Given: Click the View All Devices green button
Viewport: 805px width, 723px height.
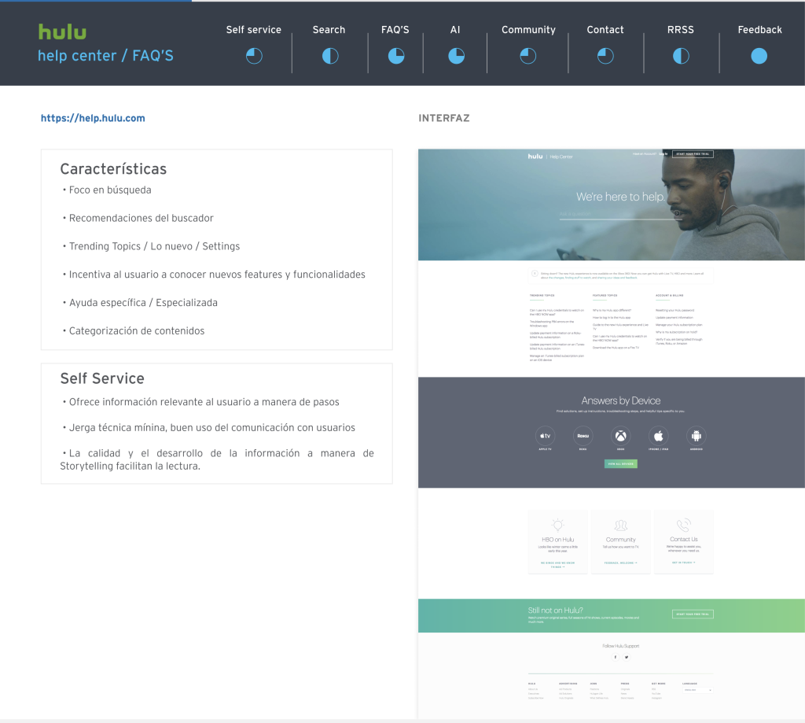Looking at the screenshot, I should coord(621,463).
